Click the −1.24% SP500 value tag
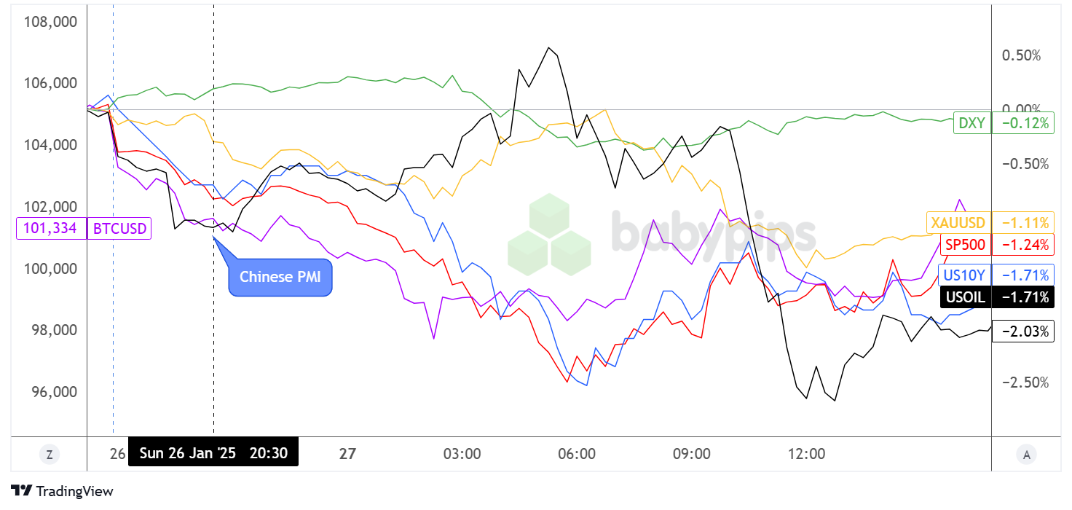Image resolution: width=1072 pixels, height=510 pixels. 1025,243
